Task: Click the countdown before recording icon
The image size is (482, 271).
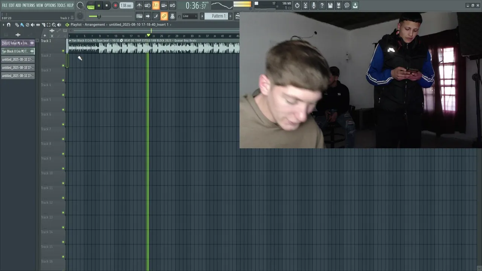Action: coord(156,5)
